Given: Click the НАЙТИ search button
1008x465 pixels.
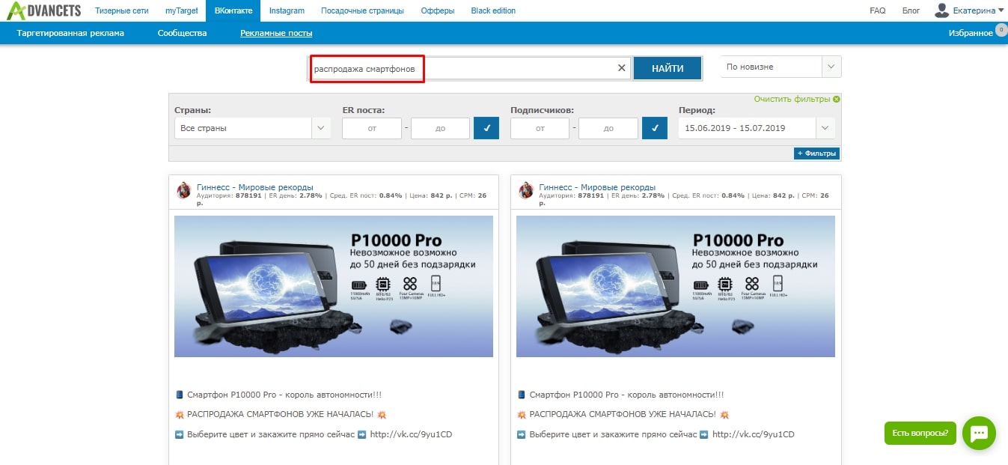Looking at the screenshot, I should [x=668, y=68].
